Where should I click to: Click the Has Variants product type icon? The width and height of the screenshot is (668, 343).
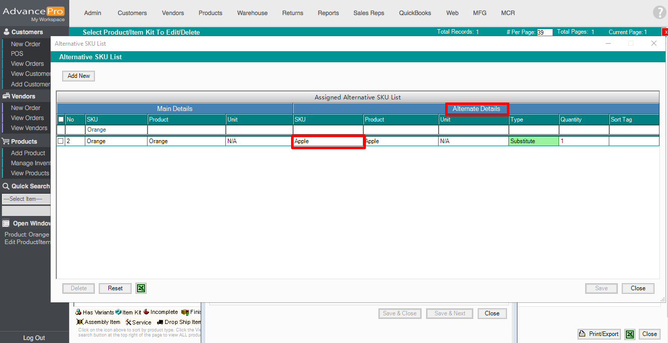pyautogui.click(x=79, y=312)
